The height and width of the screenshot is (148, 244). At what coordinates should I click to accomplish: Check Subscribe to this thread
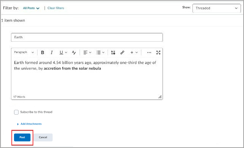click(x=16, y=112)
